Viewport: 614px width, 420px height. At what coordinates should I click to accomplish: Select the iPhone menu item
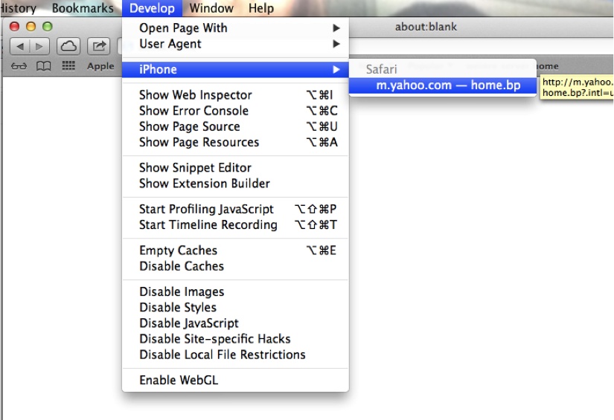235,70
